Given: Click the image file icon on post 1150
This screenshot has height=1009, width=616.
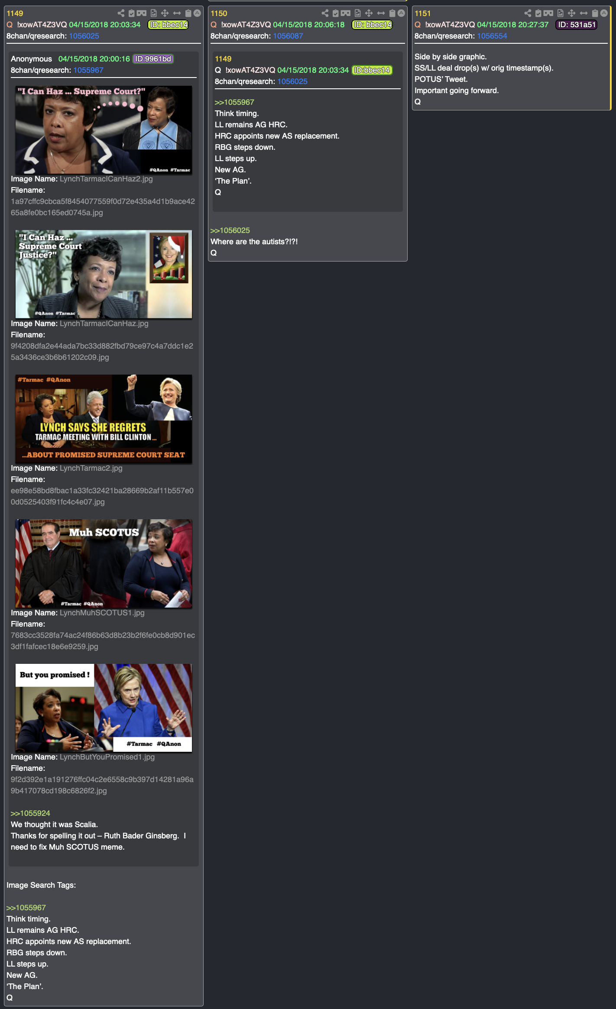Looking at the screenshot, I should pyautogui.click(x=357, y=13).
